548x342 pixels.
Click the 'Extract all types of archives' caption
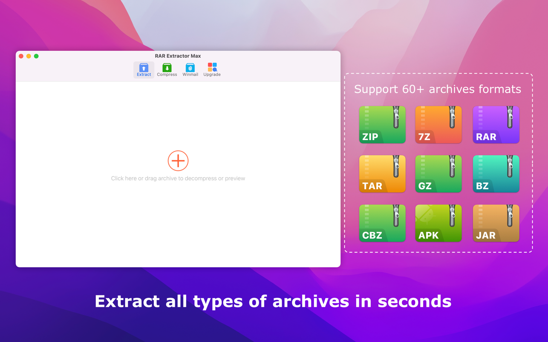[x=273, y=301]
